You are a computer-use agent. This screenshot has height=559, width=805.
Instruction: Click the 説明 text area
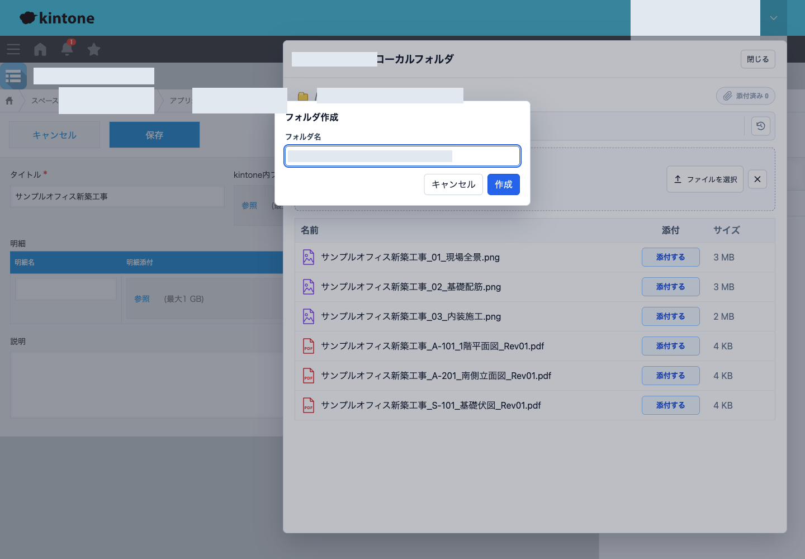coord(146,385)
